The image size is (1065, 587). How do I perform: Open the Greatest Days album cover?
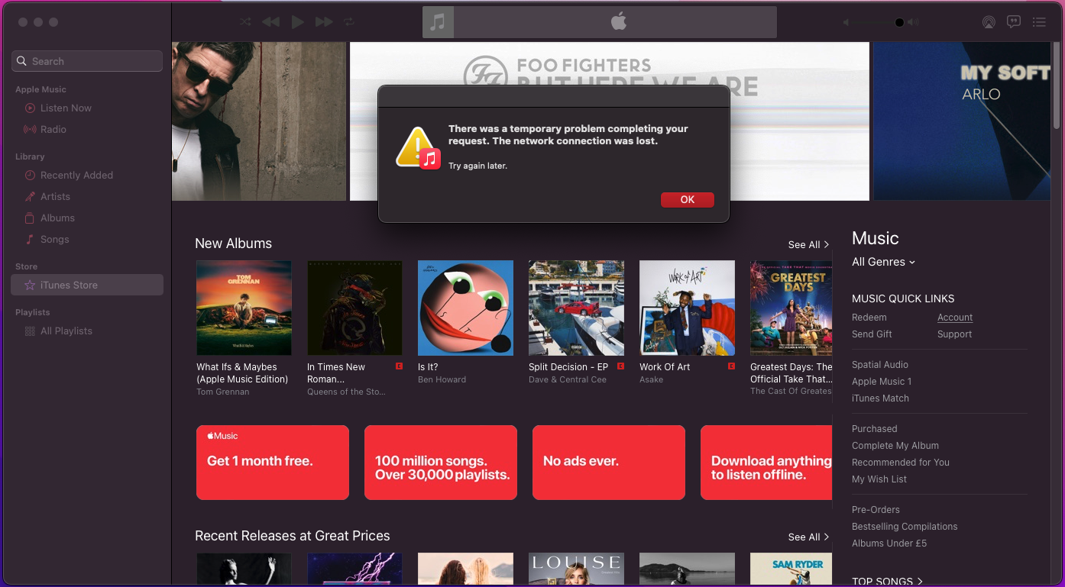(x=791, y=308)
